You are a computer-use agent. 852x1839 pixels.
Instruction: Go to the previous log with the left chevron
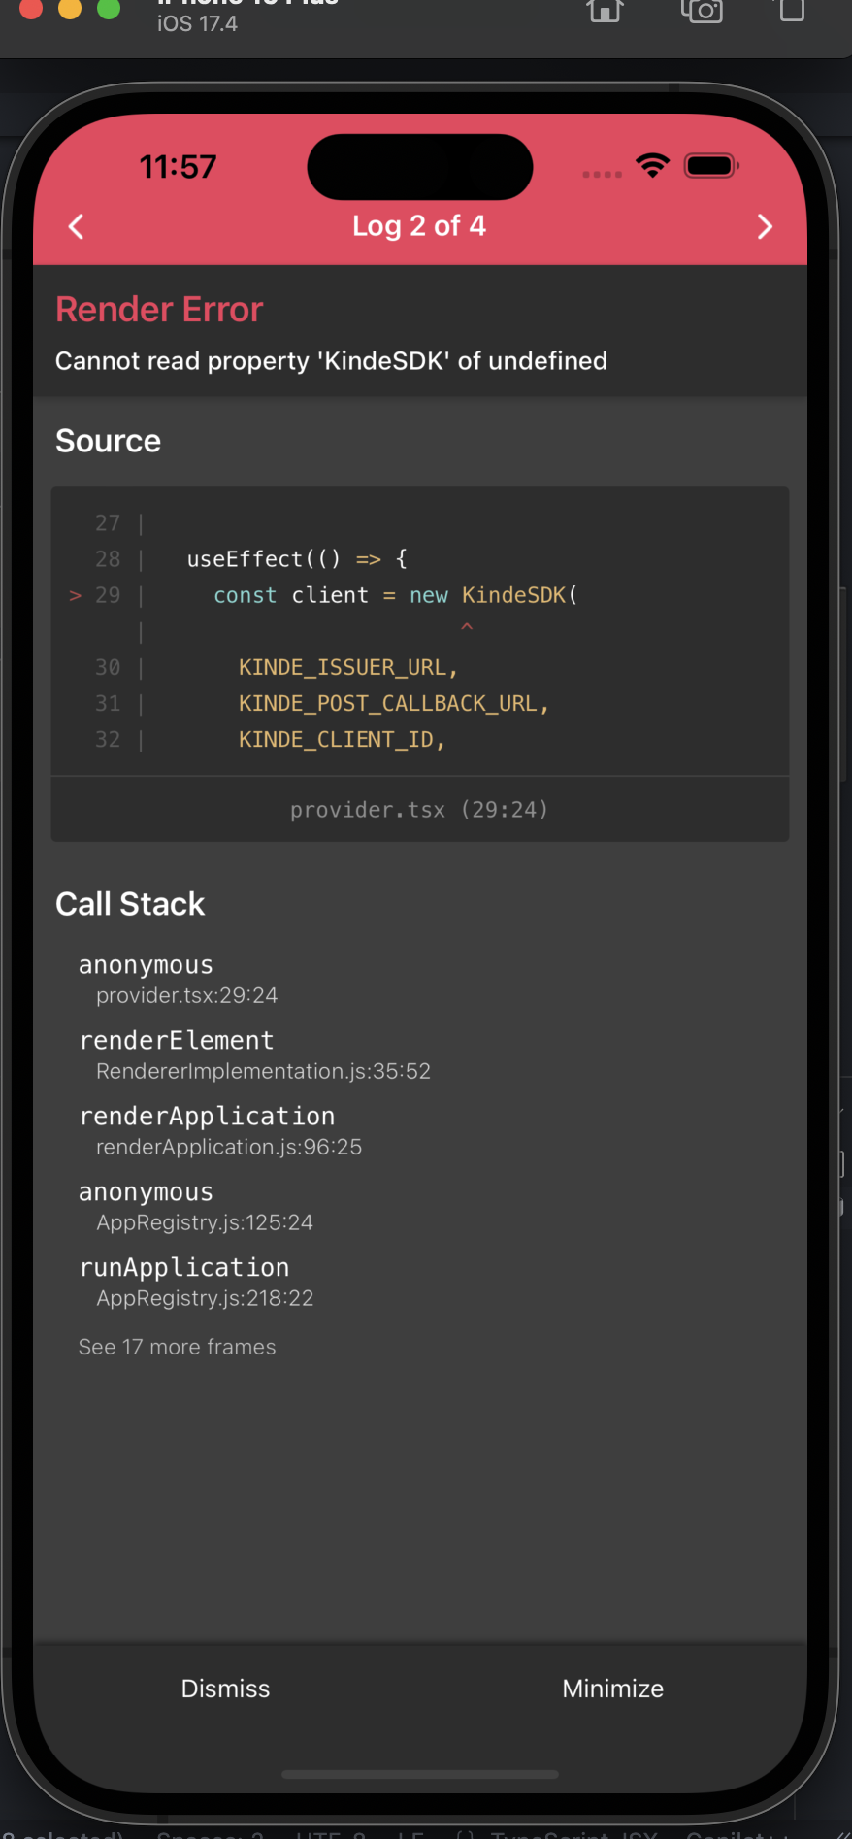pyautogui.click(x=77, y=226)
